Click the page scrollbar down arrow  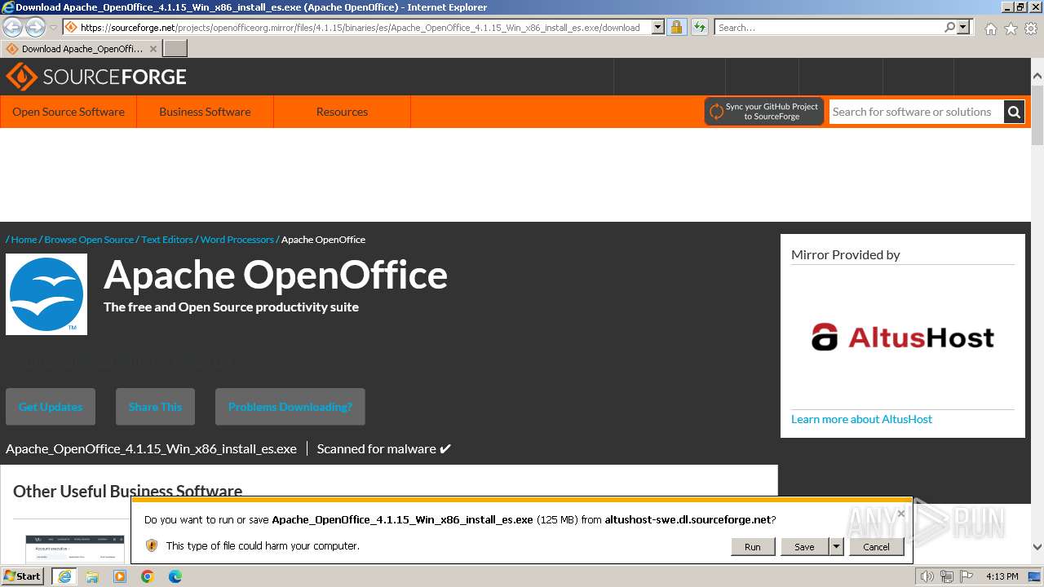[x=1037, y=548]
